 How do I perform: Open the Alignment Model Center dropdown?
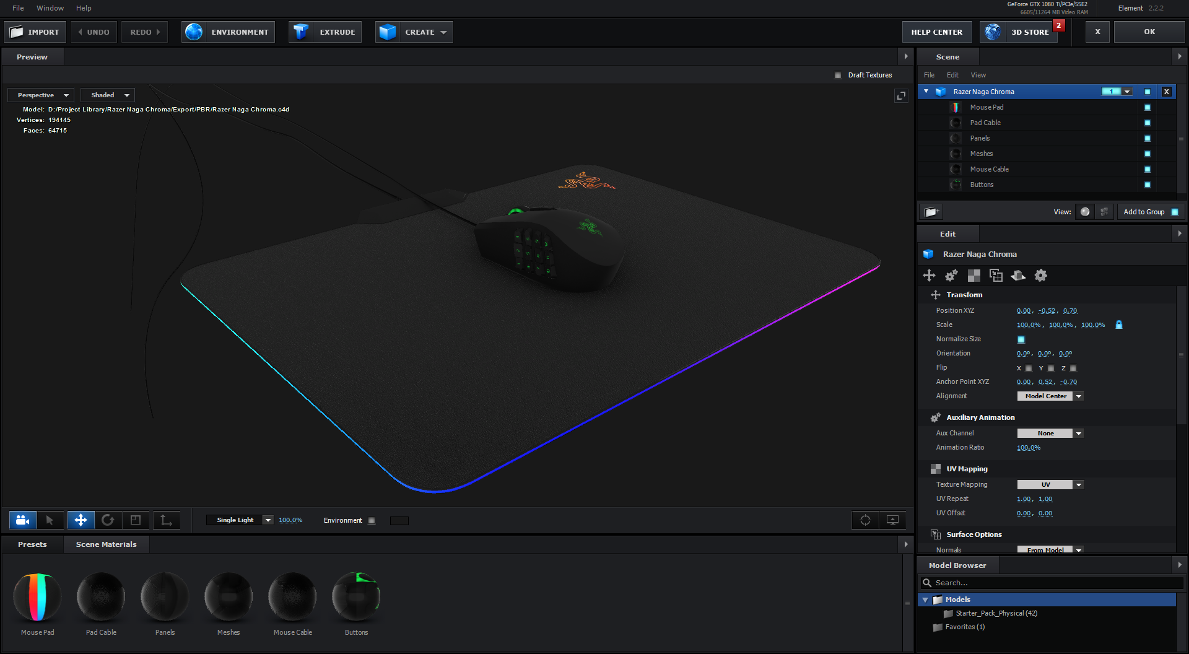tap(1050, 396)
